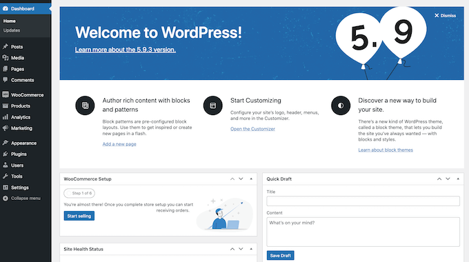The height and width of the screenshot is (262, 469).
Task: Click the WooCommerce logo icon
Action: tap(5, 95)
